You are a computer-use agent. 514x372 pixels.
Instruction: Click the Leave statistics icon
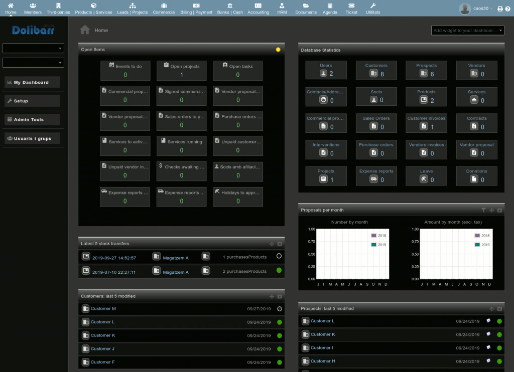tap(424, 179)
